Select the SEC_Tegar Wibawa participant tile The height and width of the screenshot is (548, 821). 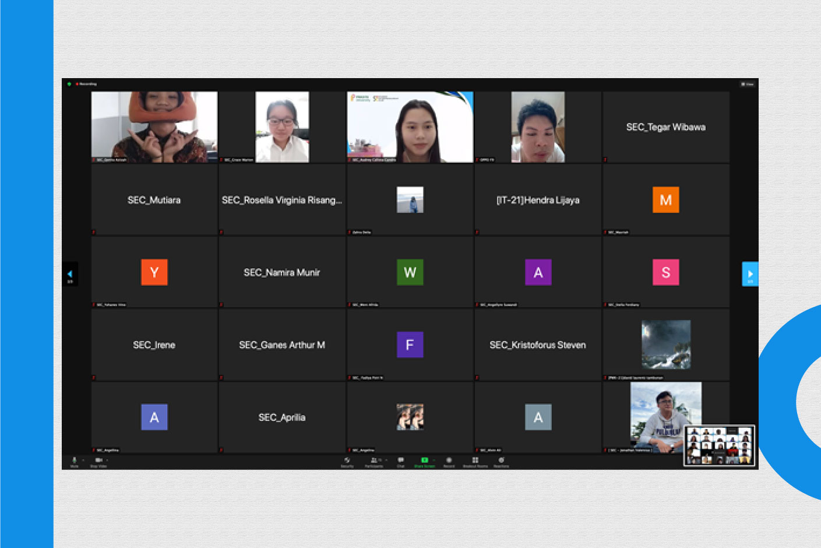(665, 127)
